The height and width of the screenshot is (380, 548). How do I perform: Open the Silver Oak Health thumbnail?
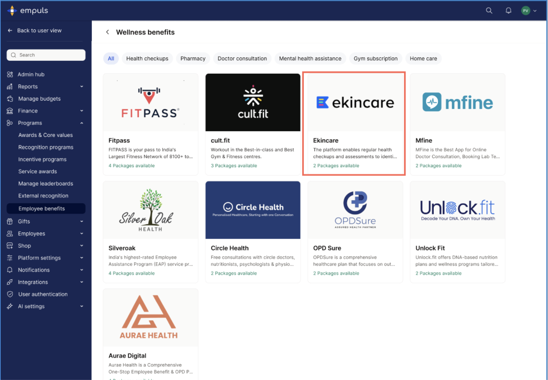[150, 210]
